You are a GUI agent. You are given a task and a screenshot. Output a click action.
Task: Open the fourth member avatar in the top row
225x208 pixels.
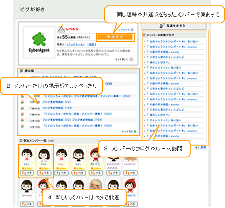(x=78, y=155)
